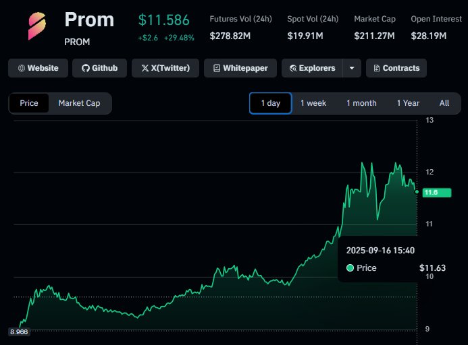
Task: Select the 1 week range tab
Action: click(313, 103)
